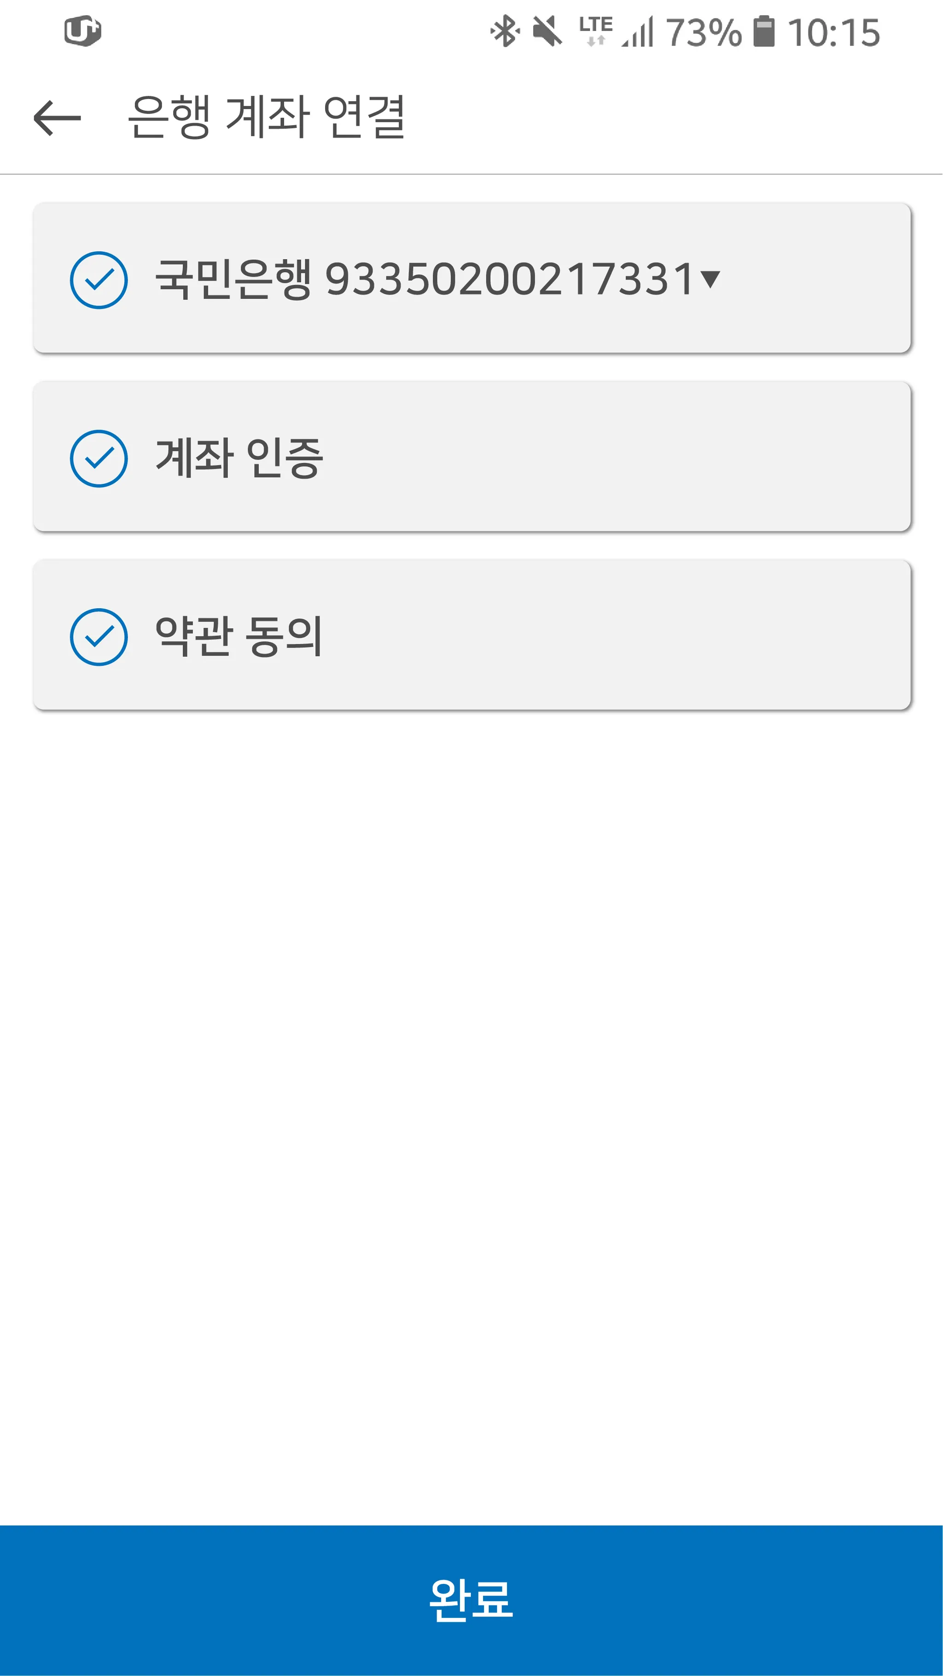
Task: Tap the battery icon in status bar
Action: (764, 32)
